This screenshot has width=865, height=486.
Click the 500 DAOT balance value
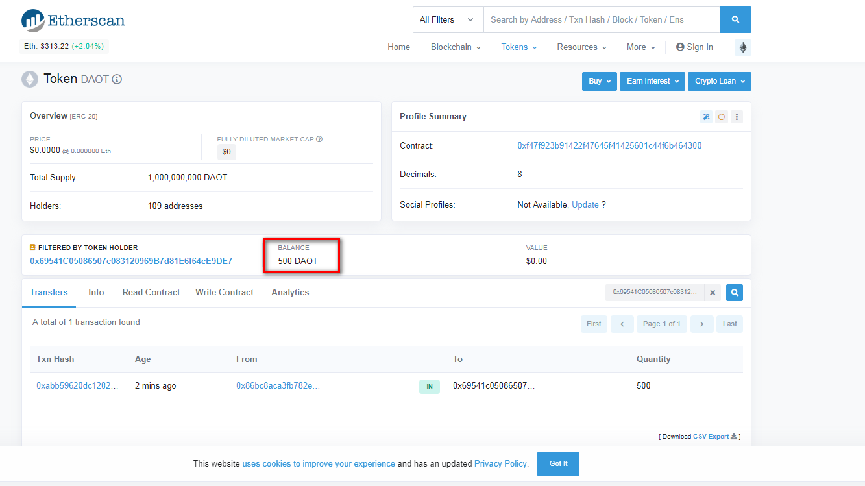point(298,261)
